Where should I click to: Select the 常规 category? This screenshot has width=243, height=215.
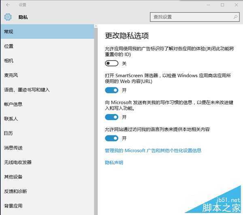coord(47,32)
